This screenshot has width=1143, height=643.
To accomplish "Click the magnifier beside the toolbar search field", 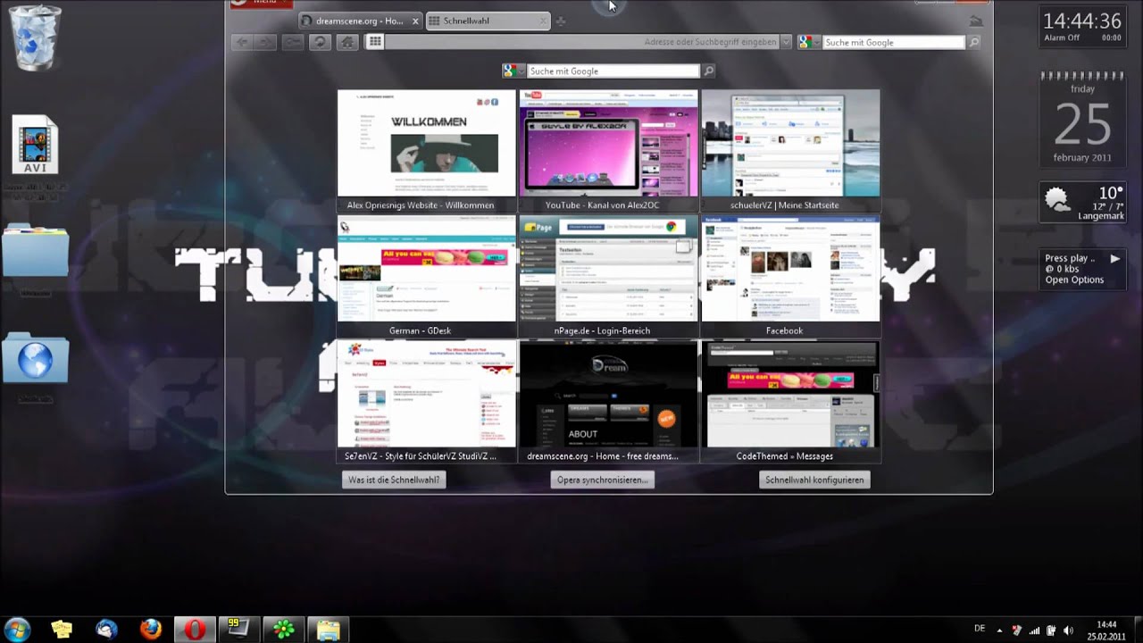I will pyautogui.click(x=974, y=42).
